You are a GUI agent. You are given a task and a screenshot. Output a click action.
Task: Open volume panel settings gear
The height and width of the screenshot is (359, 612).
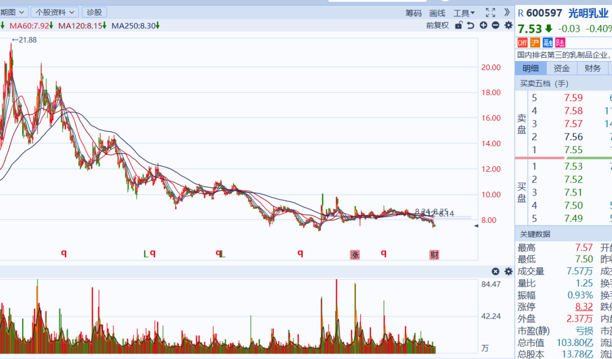508,271
